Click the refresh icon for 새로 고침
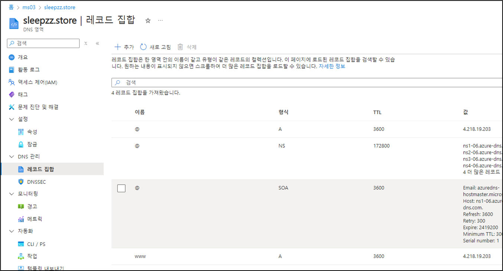The width and height of the screenshot is (503, 271). (143, 47)
